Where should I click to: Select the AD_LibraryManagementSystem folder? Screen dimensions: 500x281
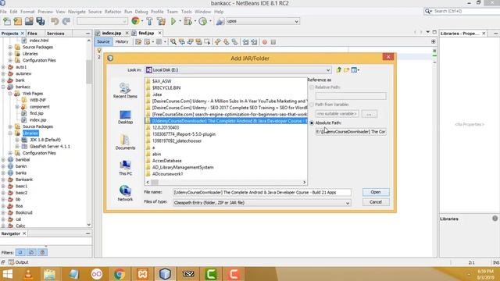pos(182,167)
